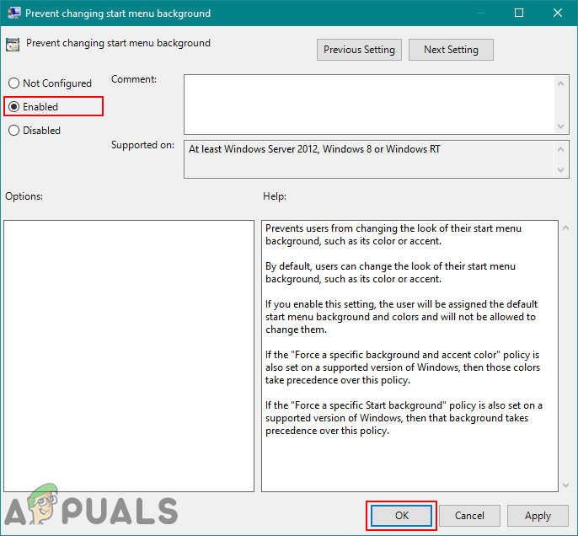
Task: Minimize the policy dialog window
Action: (x=480, y=13)
